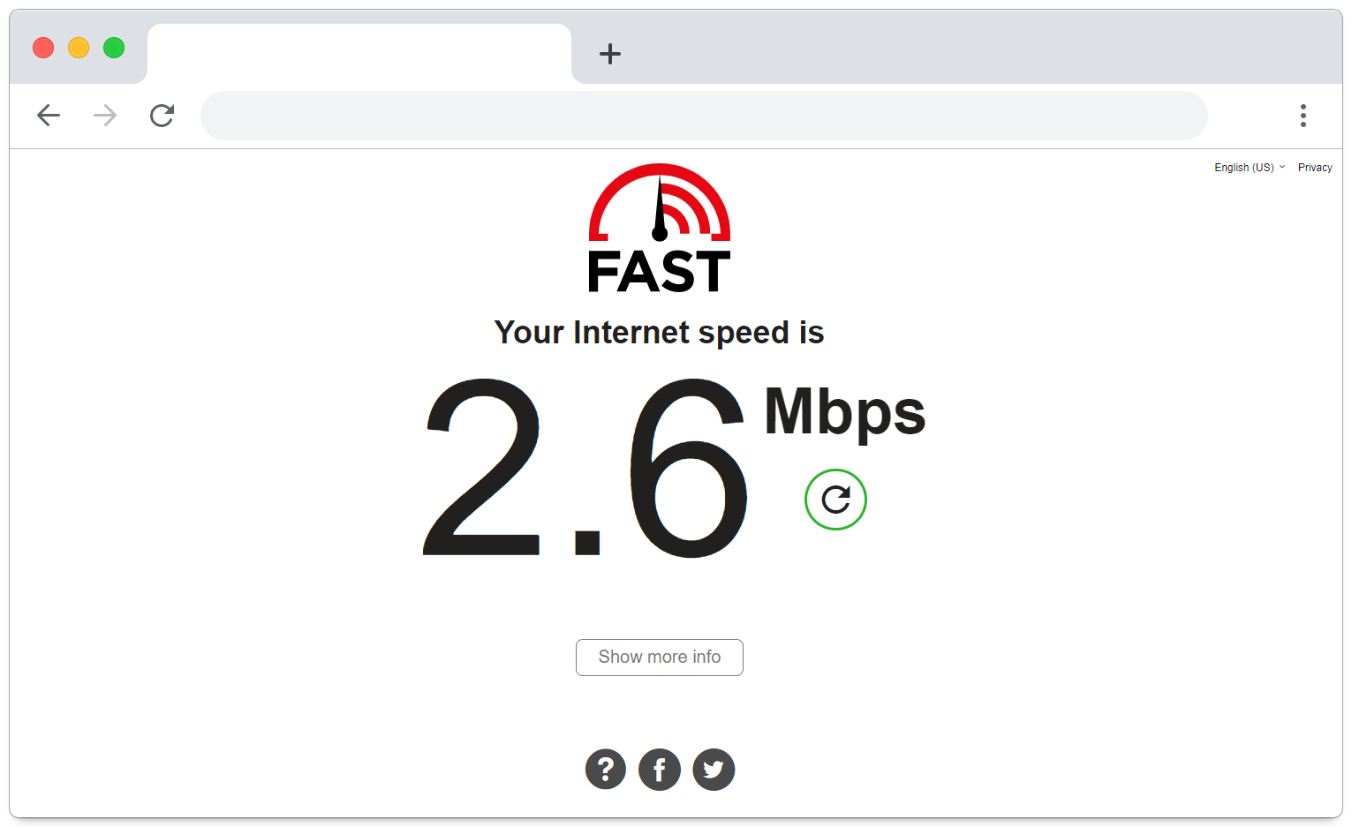Click the green circular retest speed icon
Image resolution: width=1352 pixels, height=827 pixels.
[x=835, y=500]
